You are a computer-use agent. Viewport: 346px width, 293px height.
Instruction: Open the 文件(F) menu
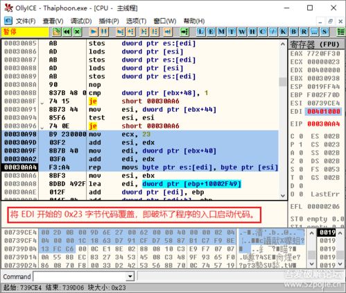coord(26,22)
